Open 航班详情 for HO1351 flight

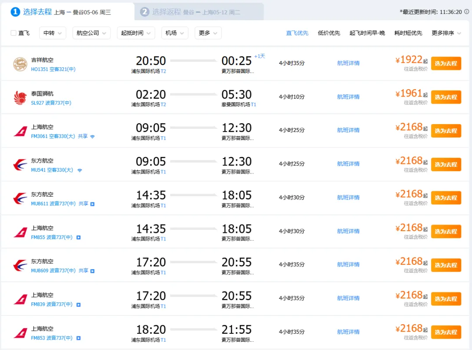tap(348, 63)
